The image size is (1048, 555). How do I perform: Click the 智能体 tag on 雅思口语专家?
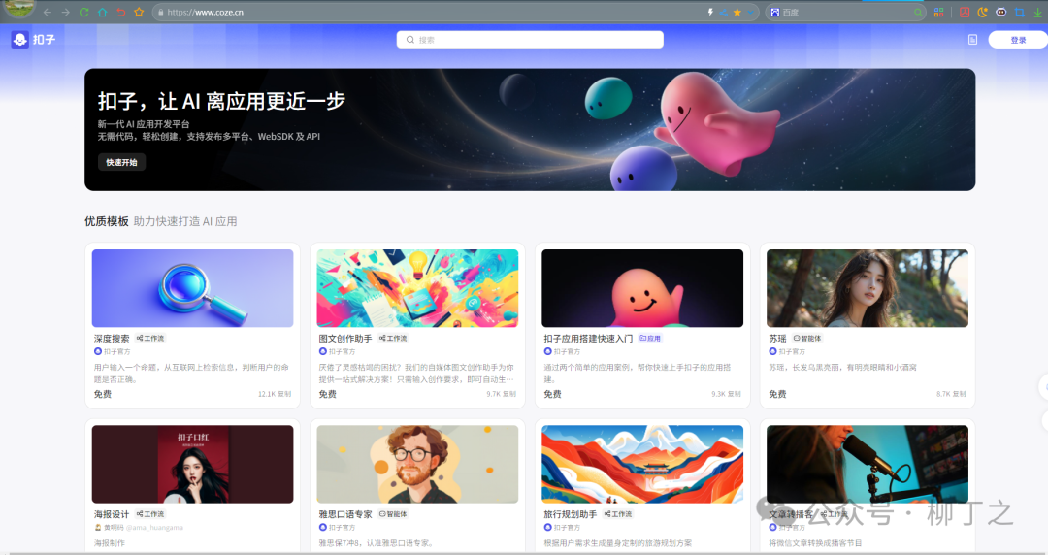pyautogui.click(x=393, y=514)
